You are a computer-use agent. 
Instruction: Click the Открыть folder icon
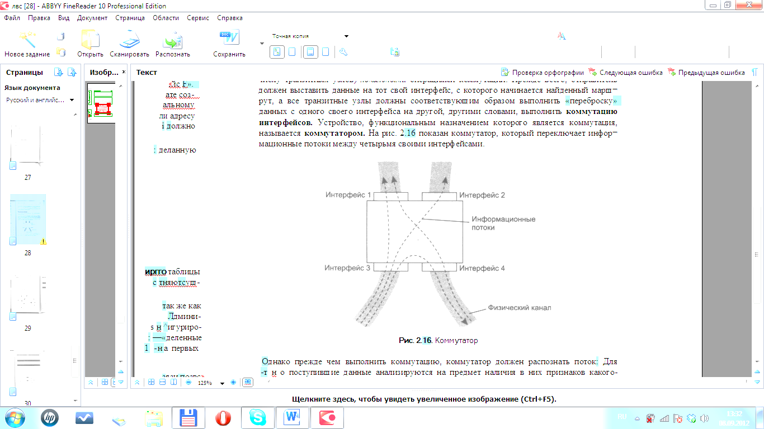90,40
